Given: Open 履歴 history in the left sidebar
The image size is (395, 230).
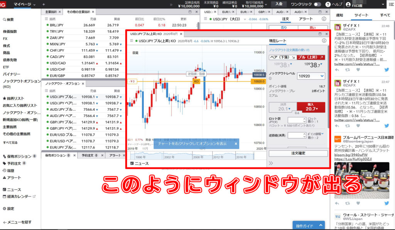Looking at the screenshot, I should (8, 171).
